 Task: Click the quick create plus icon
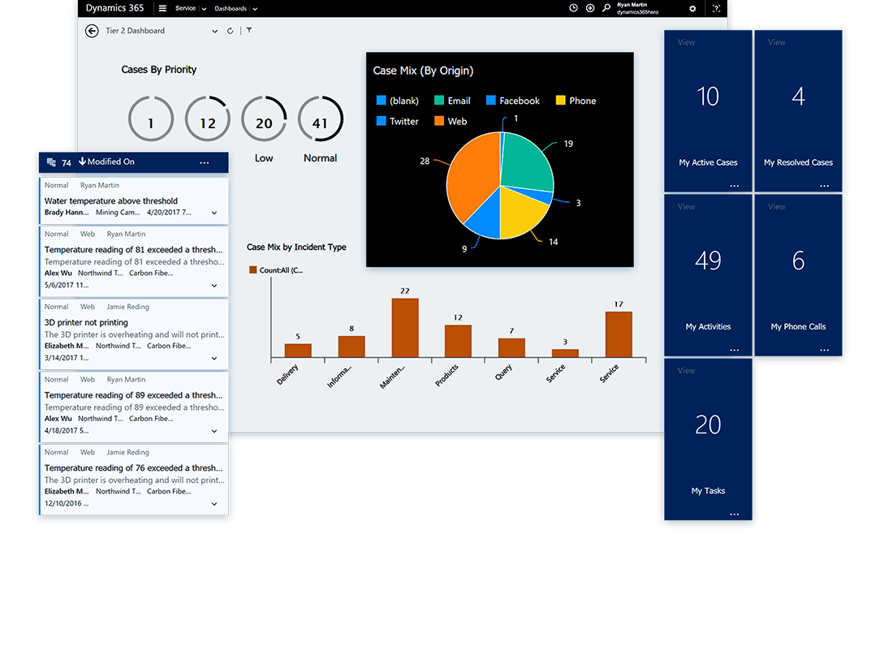(590, 8)
